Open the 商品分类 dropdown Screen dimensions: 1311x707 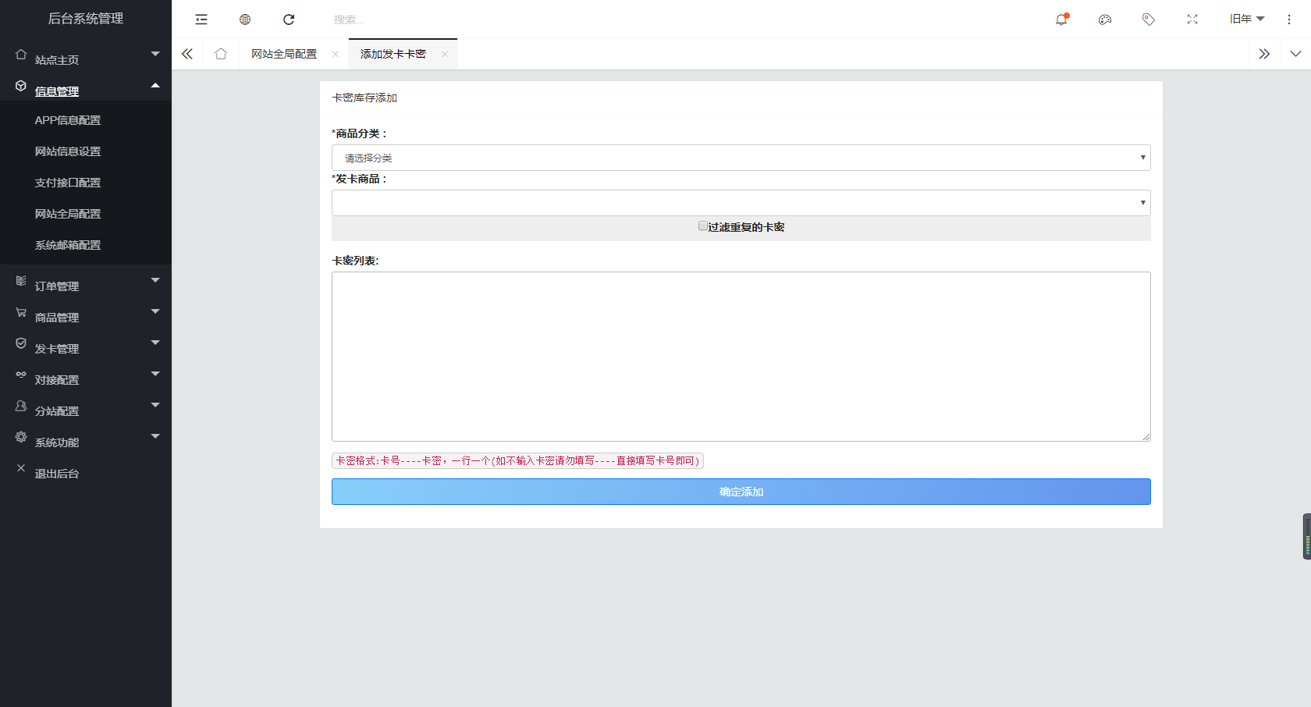click(741, 158)
